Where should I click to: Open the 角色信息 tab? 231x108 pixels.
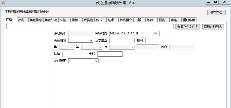[x=36, y=20]
